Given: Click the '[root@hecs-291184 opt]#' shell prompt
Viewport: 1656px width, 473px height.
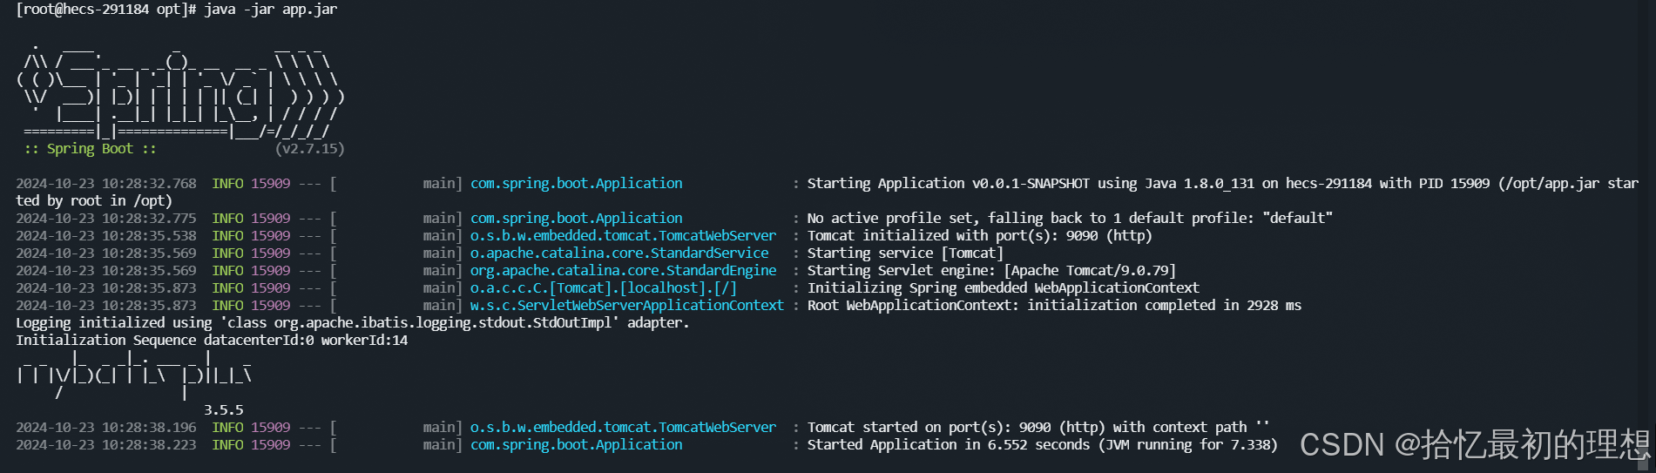Looking at the screenshot, I should click(x=106, y=10).
